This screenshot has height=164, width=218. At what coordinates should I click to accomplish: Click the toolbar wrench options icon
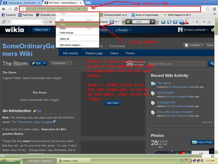tap(204, 22)
